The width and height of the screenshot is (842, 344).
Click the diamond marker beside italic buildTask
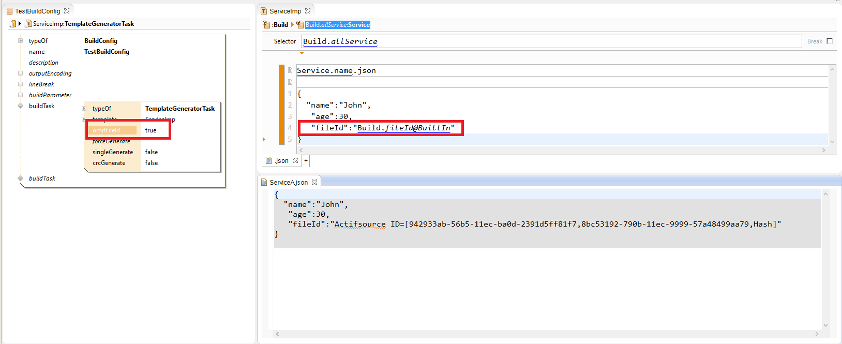pos(21,178)
